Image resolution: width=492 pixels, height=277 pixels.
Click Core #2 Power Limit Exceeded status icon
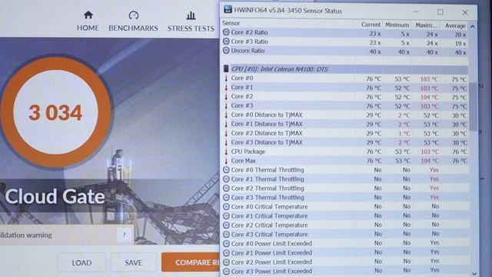(226, 262)
